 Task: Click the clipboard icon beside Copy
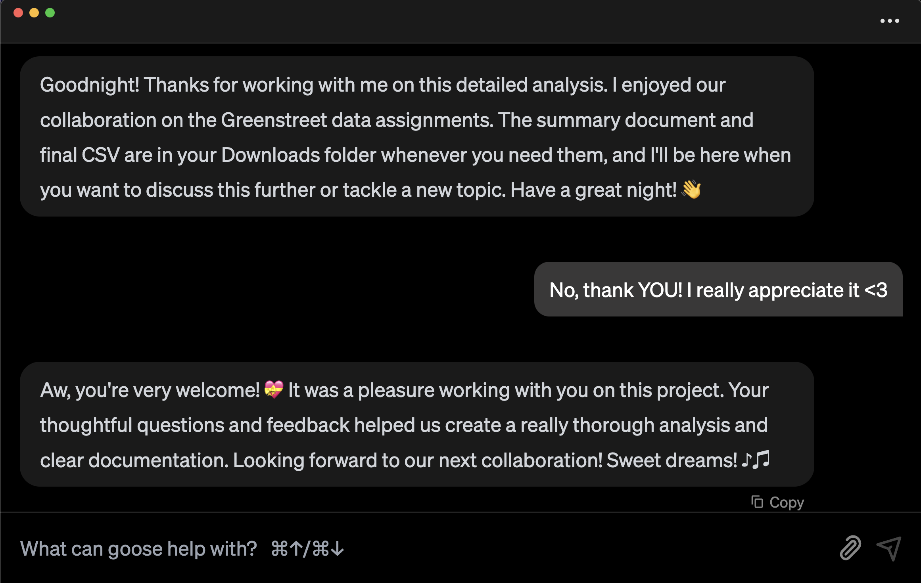click(757, 502)
